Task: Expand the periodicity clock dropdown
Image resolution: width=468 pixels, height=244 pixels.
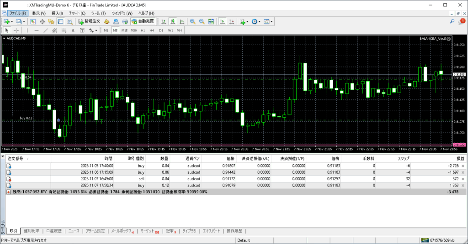Action: pyautogui.click(x=260, y=21)
